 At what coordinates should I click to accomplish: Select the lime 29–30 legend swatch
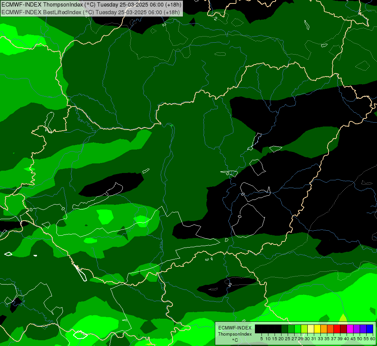[304, 329]
